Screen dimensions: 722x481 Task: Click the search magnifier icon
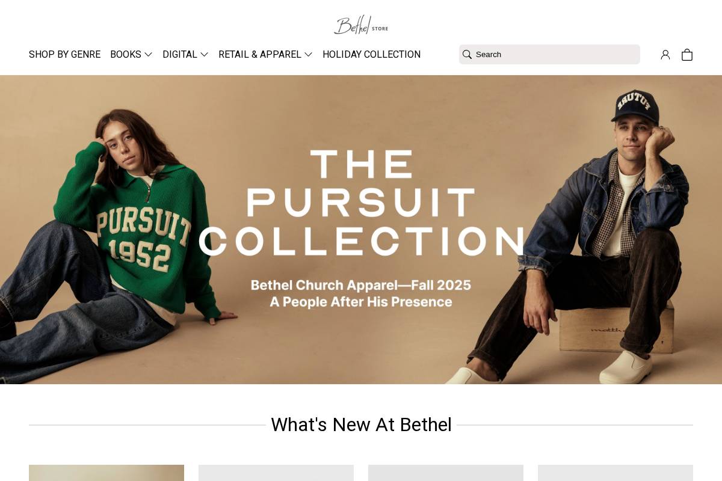click(467, 54)
